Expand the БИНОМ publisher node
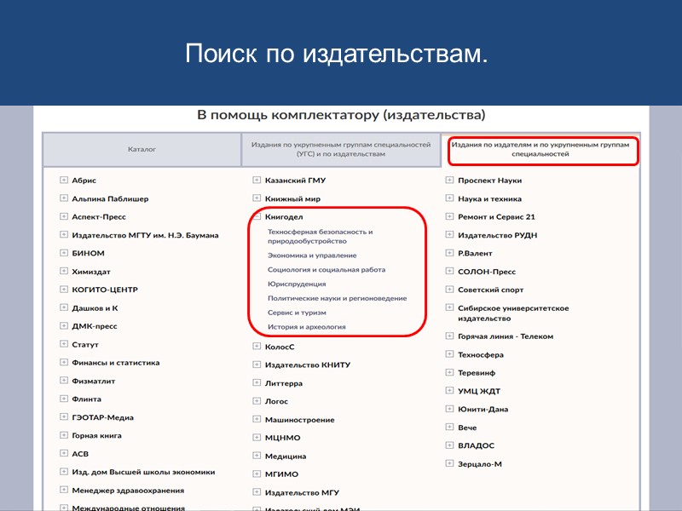Image resolution: width=682 pixels, height=511 pixels. [64, 253]
